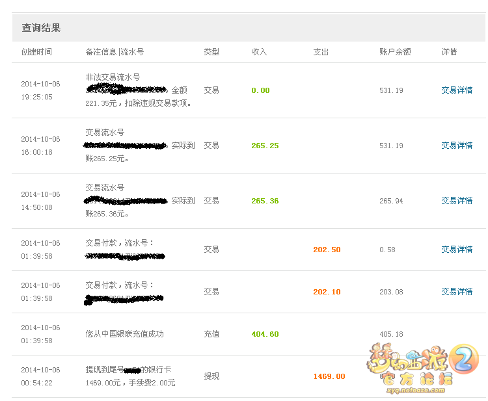Click the 详情 column header
Screen dimensions: 488x401
pos(449,52)
